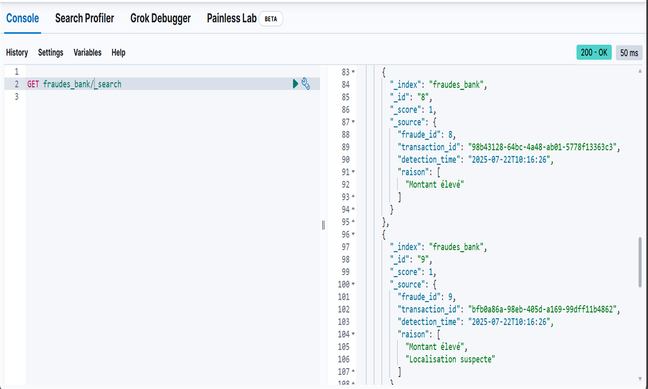Click the fold marker at line 95
Viewport: 648px width, 389px height.
point(353,221)
